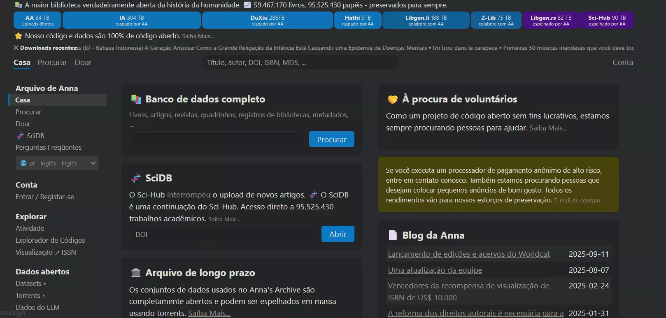
Task: Click the DNA icon next to SciDB heading
Action: [136, 178]
